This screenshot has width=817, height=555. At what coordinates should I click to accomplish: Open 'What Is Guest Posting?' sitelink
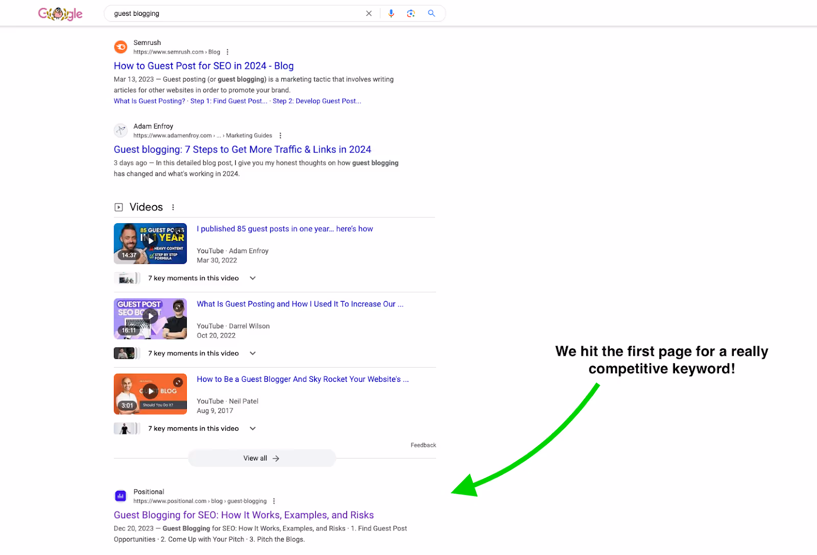(150, 101)
